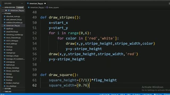
Task: Open CA_shield.py file
Action: coord(11,86)
